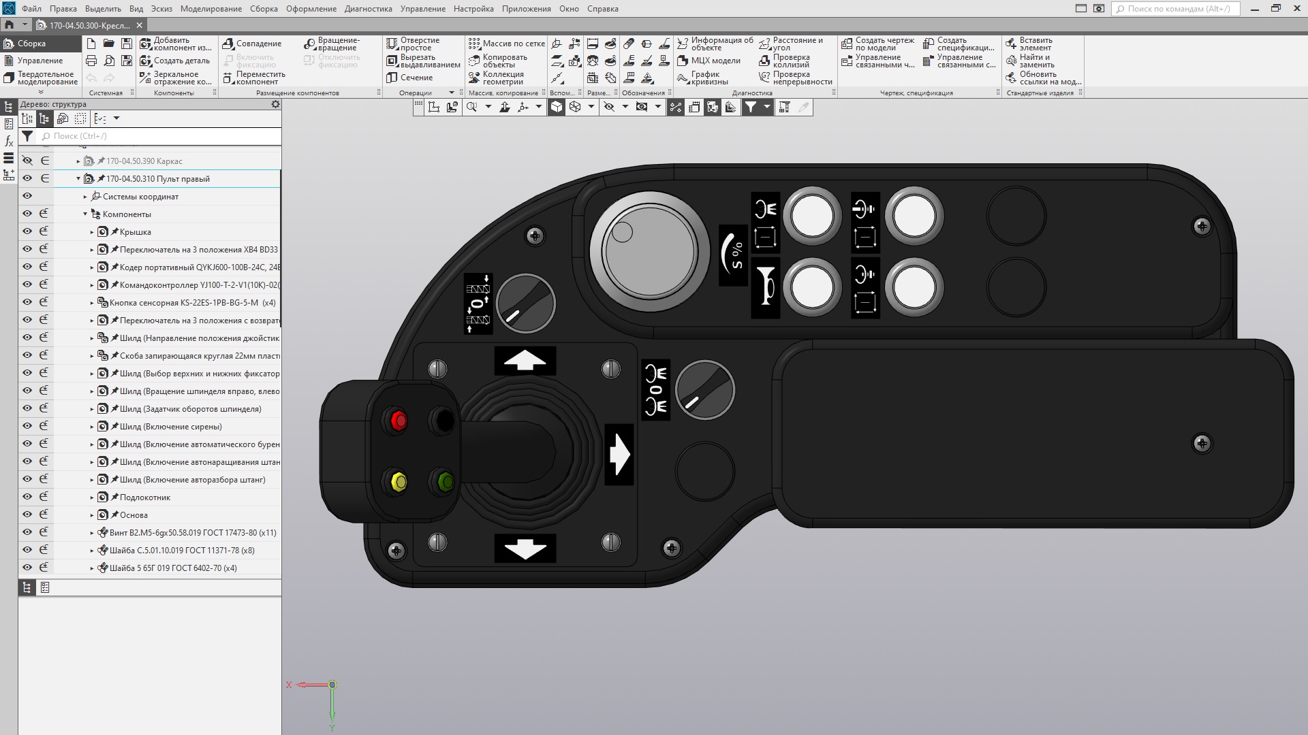Toggle visibility of Подлокотник component

click(x=27, y=497)
